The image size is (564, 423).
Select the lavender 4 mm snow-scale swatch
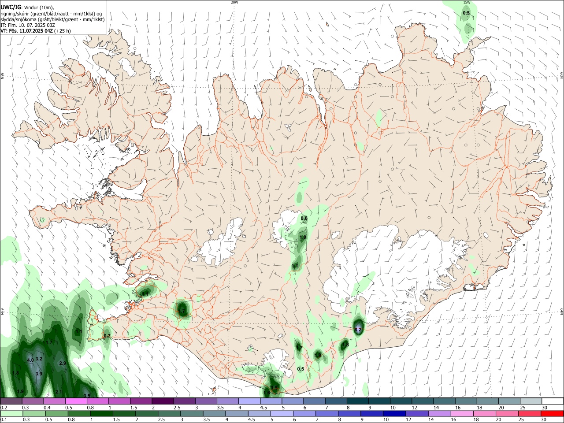[x=249, y=401]
